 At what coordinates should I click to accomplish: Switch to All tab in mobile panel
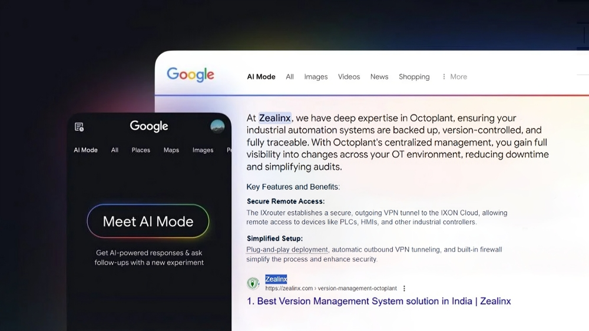pyautogui.click(x=115, y=150)
